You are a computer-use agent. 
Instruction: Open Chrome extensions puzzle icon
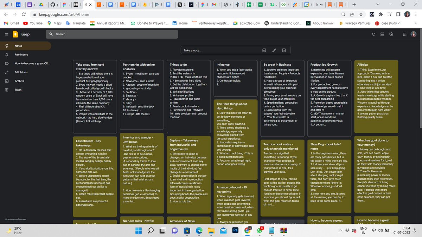pos(381,14)
